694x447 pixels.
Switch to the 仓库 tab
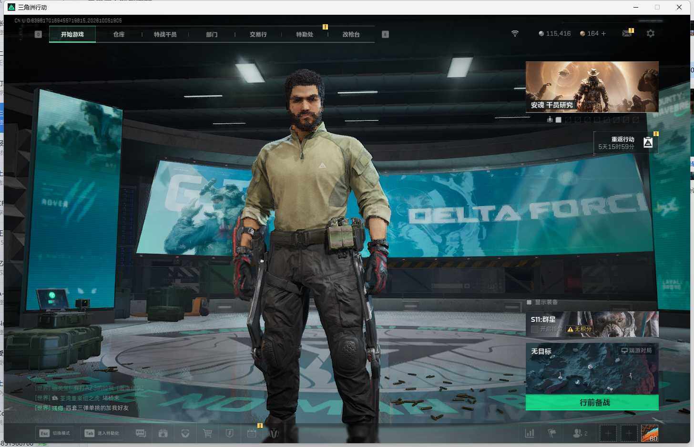click(119, 34)
